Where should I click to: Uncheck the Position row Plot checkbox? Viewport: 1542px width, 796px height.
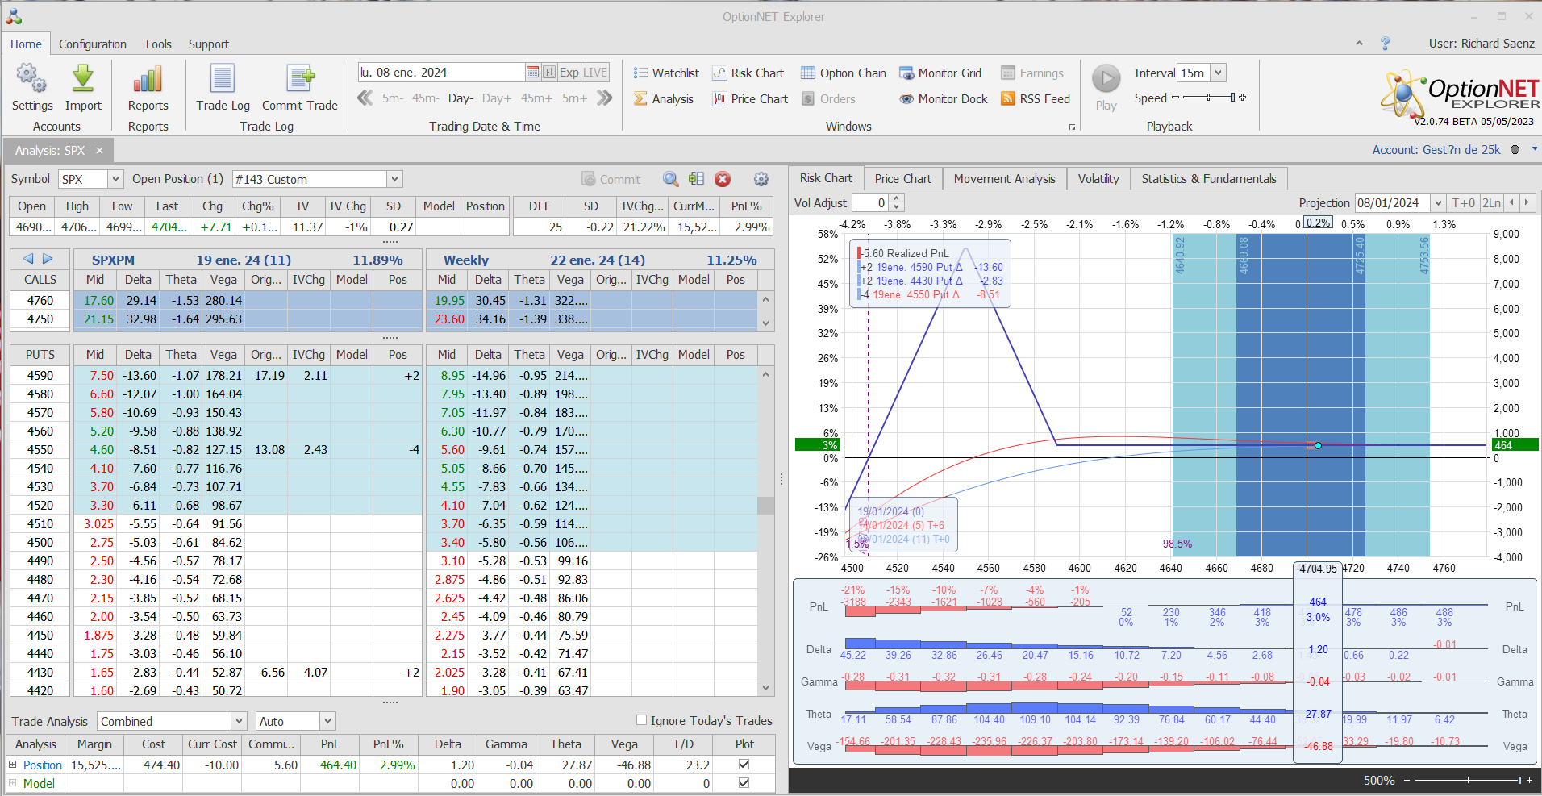click(x=744, y=765)
